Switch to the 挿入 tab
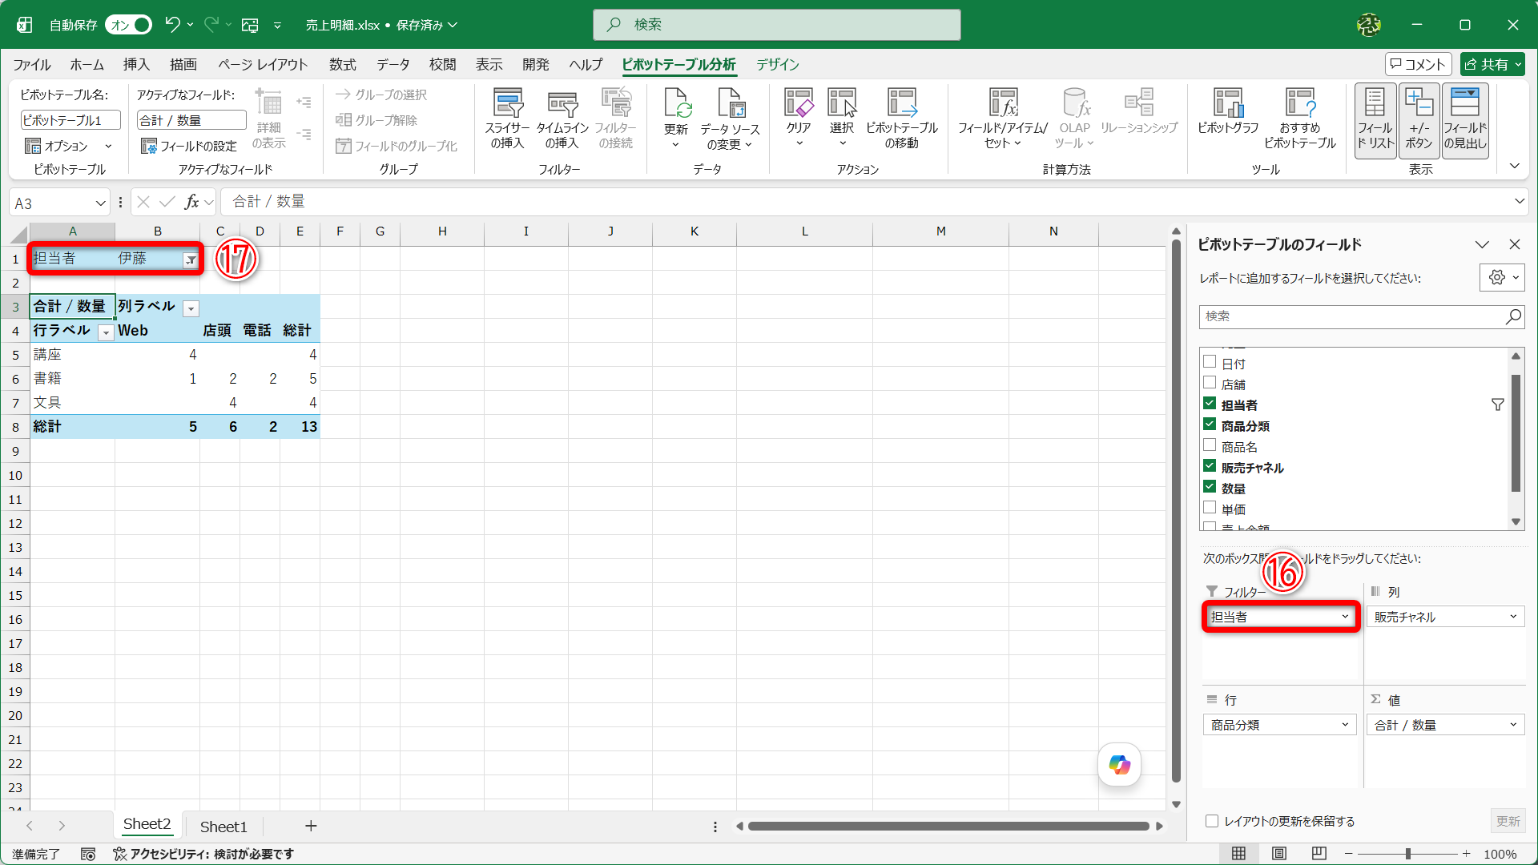This screenshot has width=1538, height=865. point(136,65)
